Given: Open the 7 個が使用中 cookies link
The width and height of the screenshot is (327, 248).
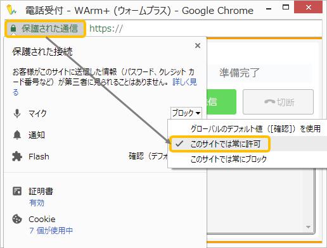Looking at the screenshot, I should tap(51, 230).
